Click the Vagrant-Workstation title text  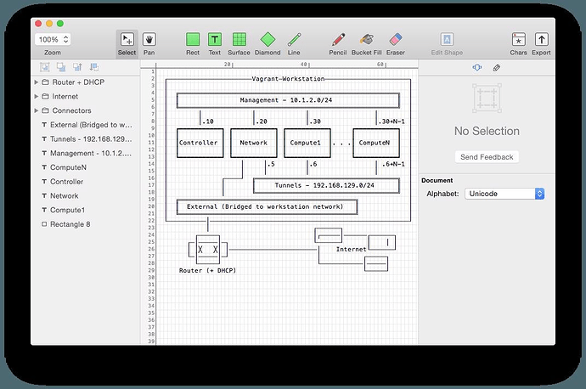coord(288,79)
